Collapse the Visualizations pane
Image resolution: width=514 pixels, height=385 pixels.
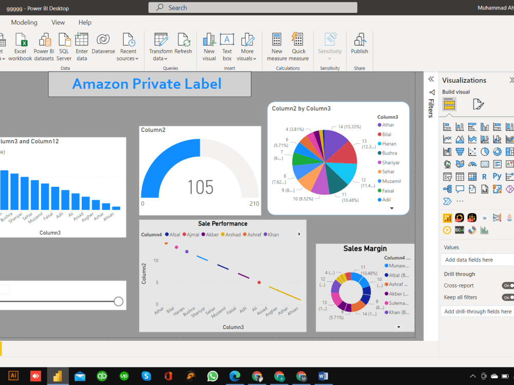tap(511, 80)
